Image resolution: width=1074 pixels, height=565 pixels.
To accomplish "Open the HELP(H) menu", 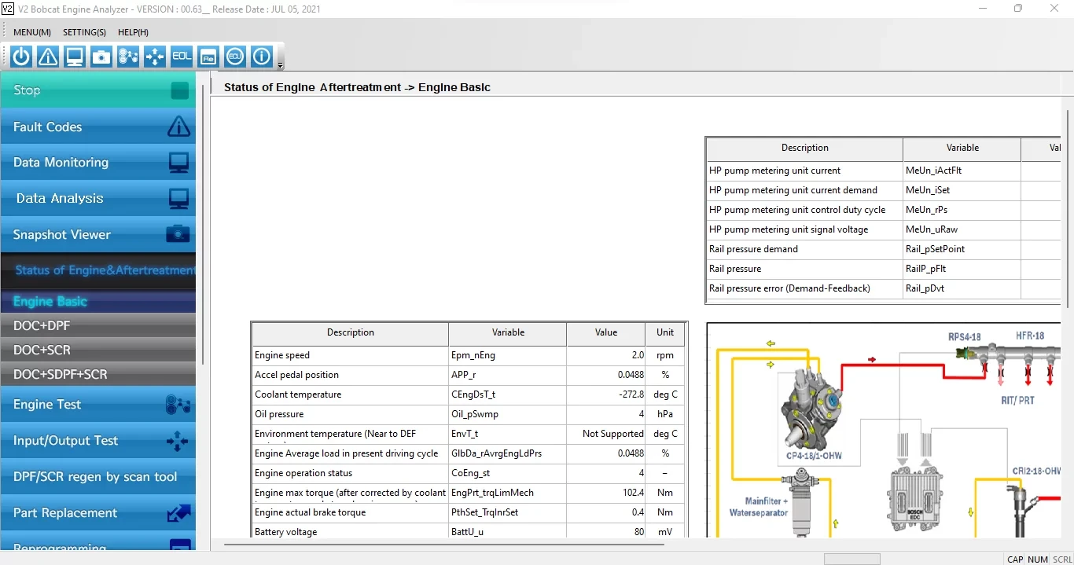I will pyautogui.click(x=133, y=32).
